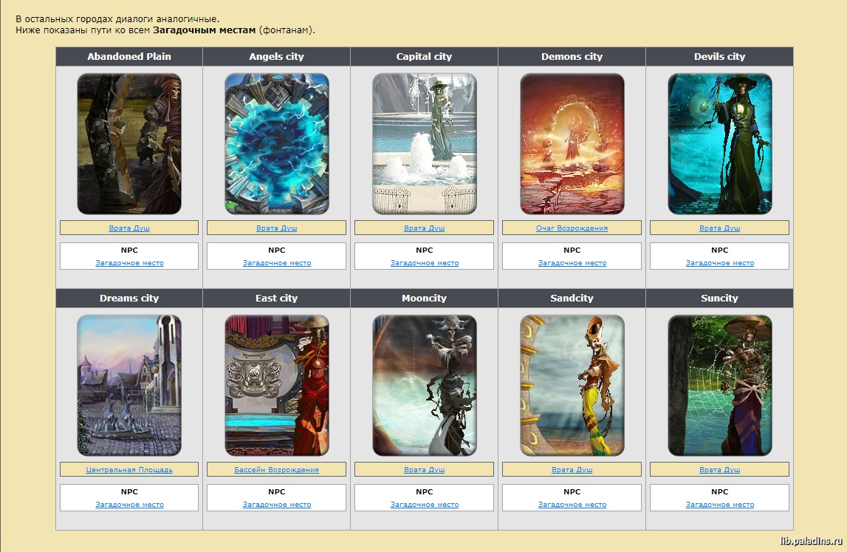Open Врата Душ link under Abandoned Plain
The width and height of the screenshot is (847, 552).
(129, 228)
